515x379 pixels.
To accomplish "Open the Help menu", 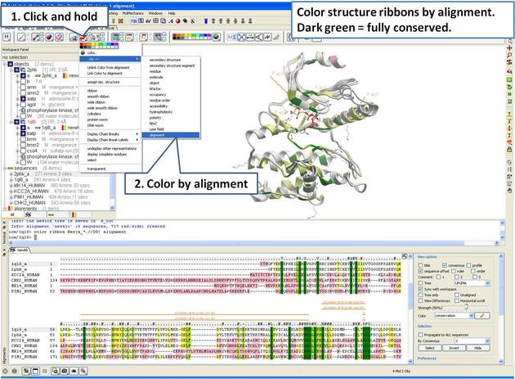I will pyautogui.click(x=172, y=13).
